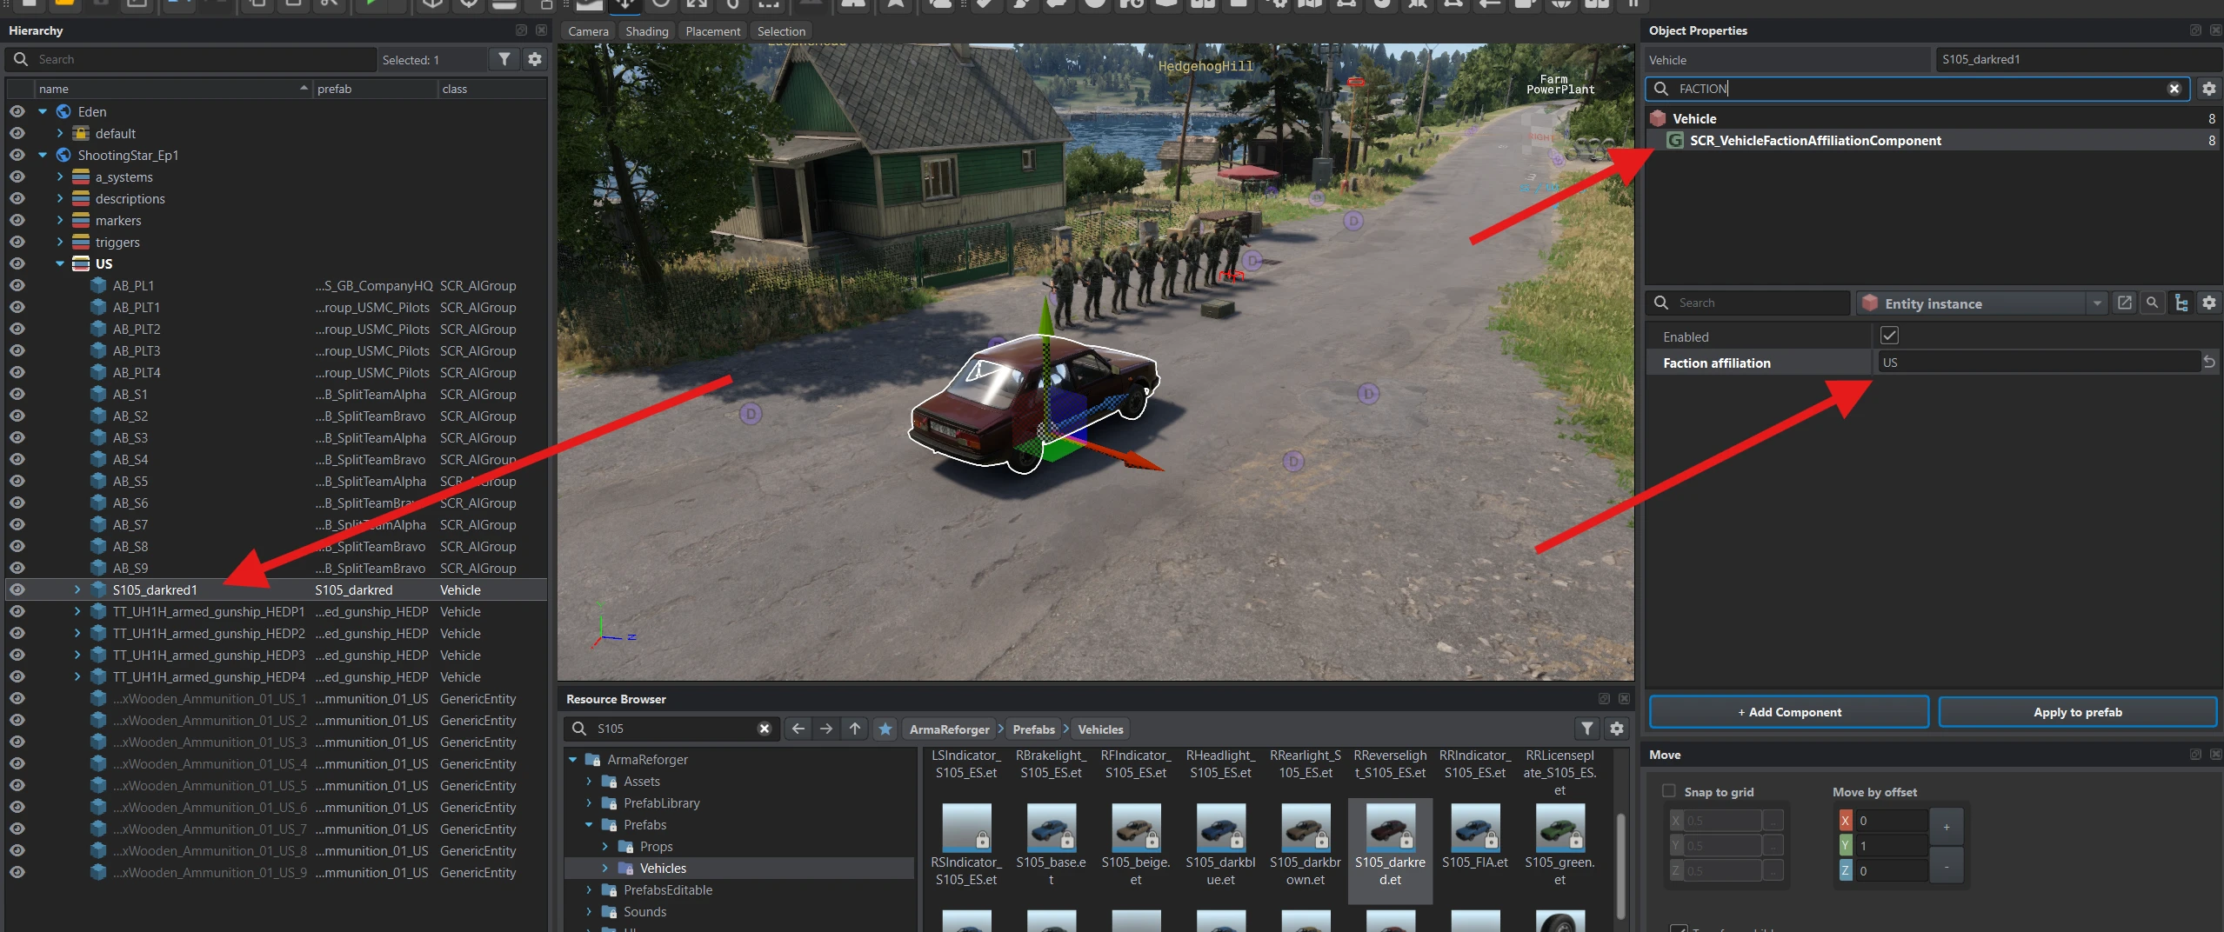
Task: Hide the triggers layer
Action: [x=17, y=242]
